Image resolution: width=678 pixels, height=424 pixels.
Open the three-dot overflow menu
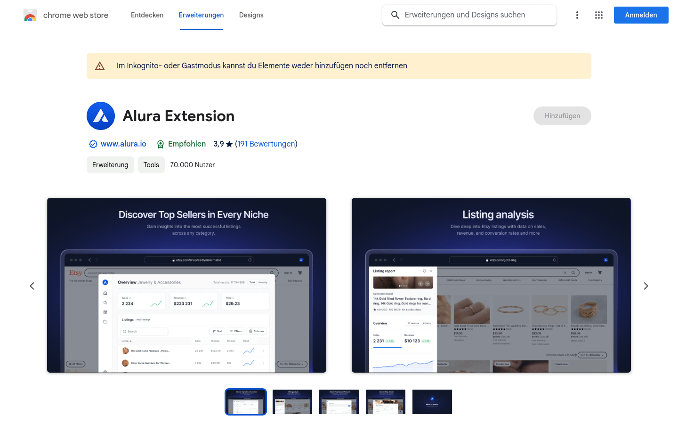point(577,15)
